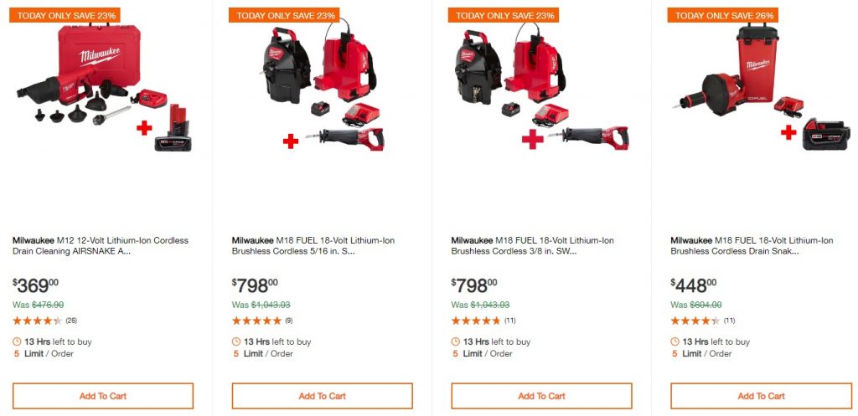The height and width of the screenshot is (416, 858).
Task: Open the M18 FUEL Brushless Cordless 5/16 in. title
Action: [x=313, y=246]
